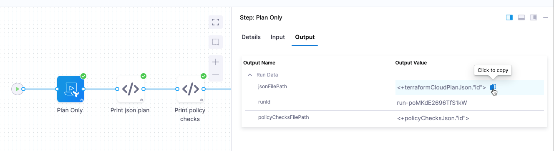The image size is (554, 151).
Task: Minimize the step details panel
Action: pyautogui.click(x=545, y=17)
